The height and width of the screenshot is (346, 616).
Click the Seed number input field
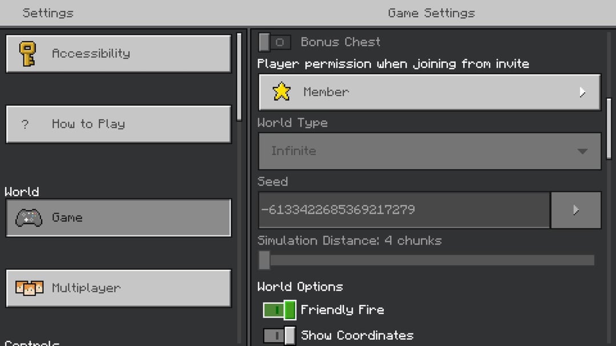[x=404, y=210]
